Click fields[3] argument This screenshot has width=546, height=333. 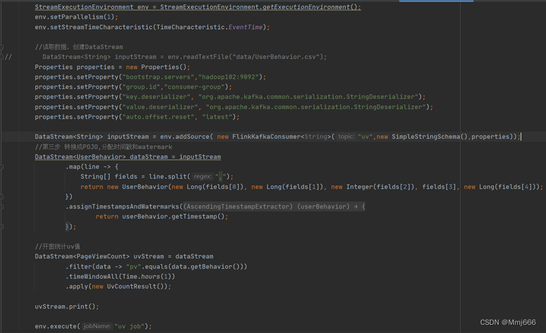(439, 187)
